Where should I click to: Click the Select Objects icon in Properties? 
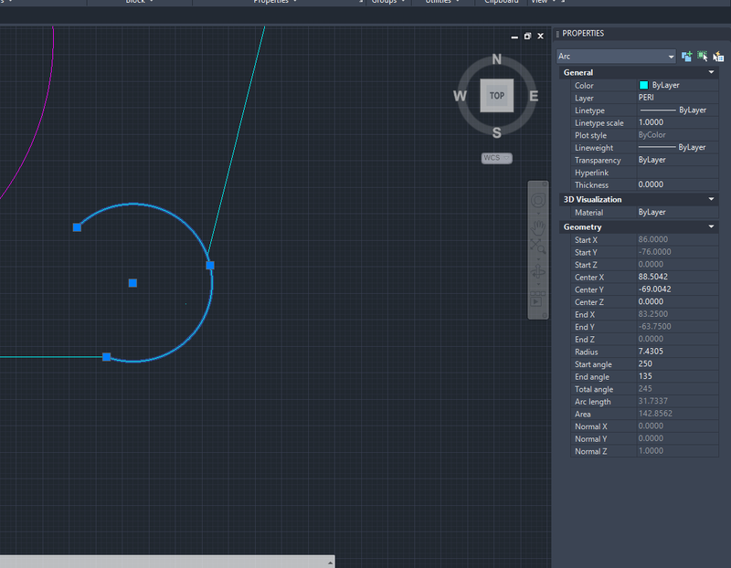(703, 57)
